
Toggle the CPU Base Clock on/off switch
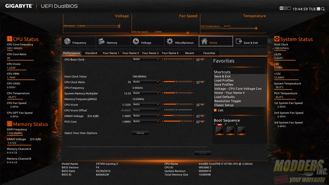[200, 60]
